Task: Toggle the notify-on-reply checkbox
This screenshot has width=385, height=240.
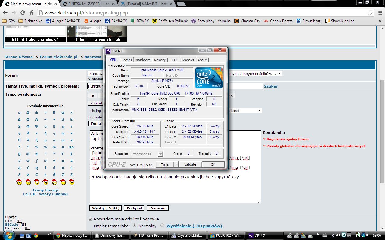Action: pyautogui.click(x=91, y=219)
